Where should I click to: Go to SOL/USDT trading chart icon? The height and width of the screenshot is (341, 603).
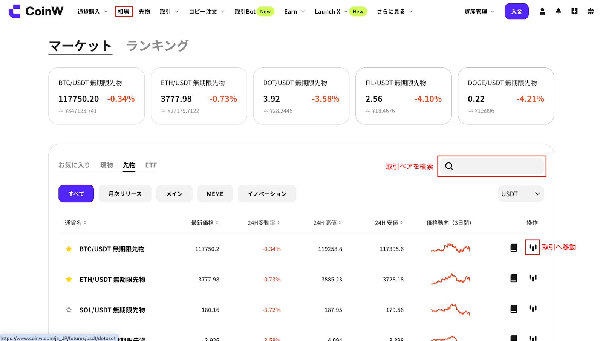tap(533, 309)
